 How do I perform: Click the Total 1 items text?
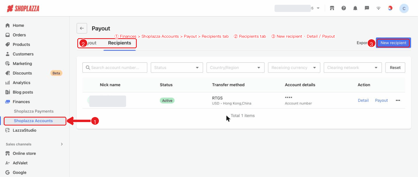pyautogui.click(x=243, y=116)
